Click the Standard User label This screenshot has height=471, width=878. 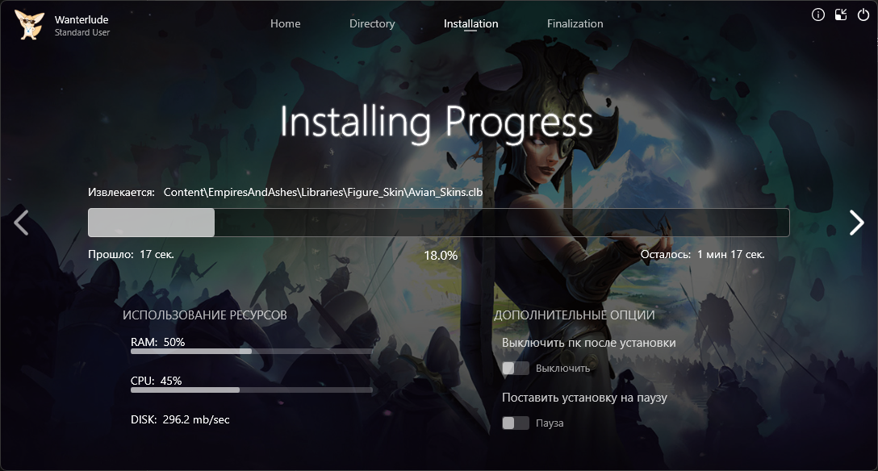[82, 33]
